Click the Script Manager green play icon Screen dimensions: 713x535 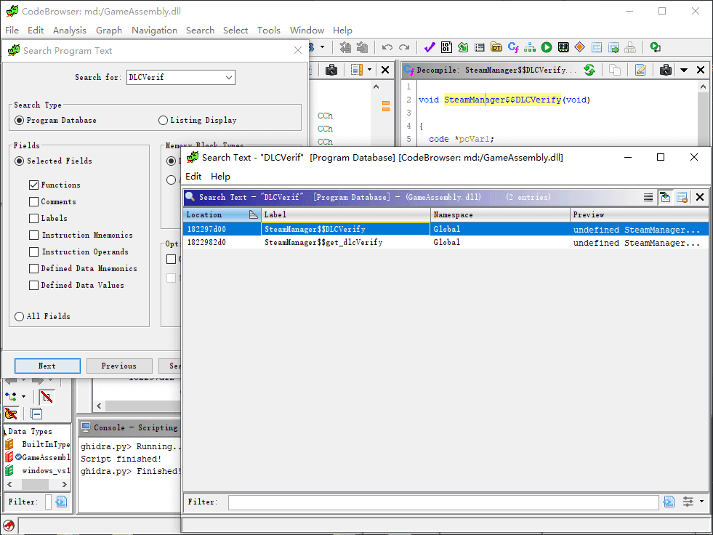[546, 47]
